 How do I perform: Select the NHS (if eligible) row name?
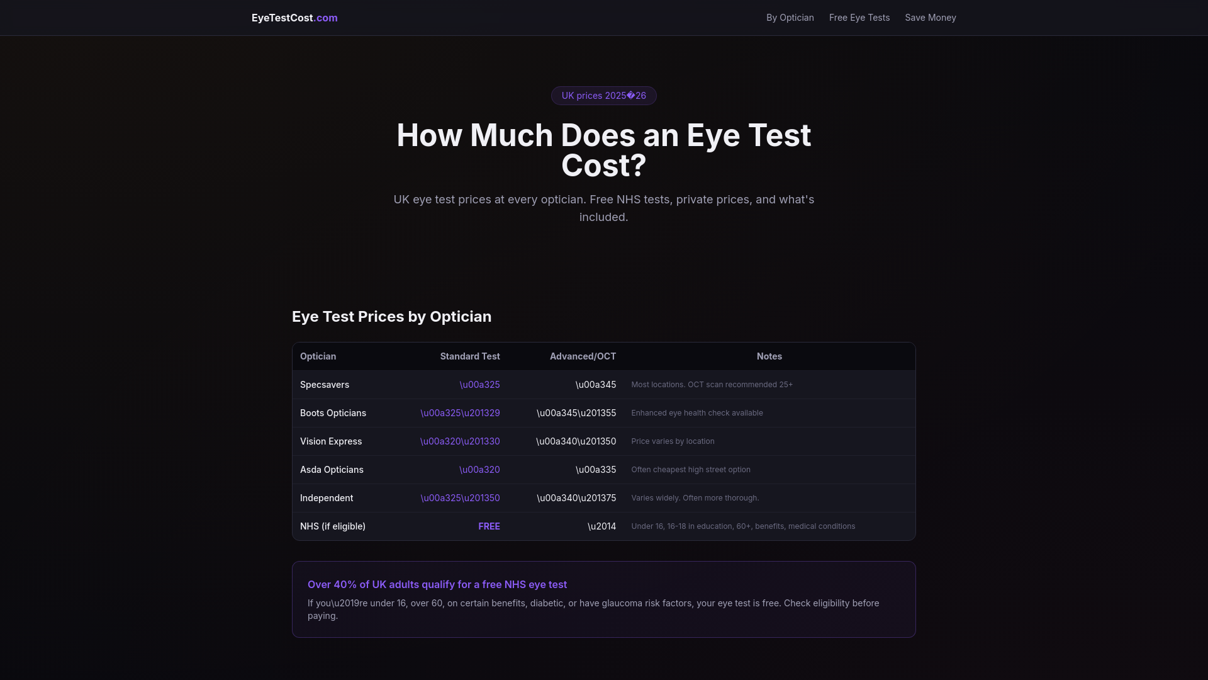pos(333,526)
